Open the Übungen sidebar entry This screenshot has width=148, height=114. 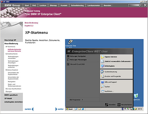(x=9, y=92)
